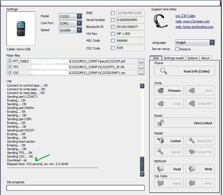Screen dimensions: 223x195
Task: Toggle the CSC Code checkbox
Action: coord(113,48)
